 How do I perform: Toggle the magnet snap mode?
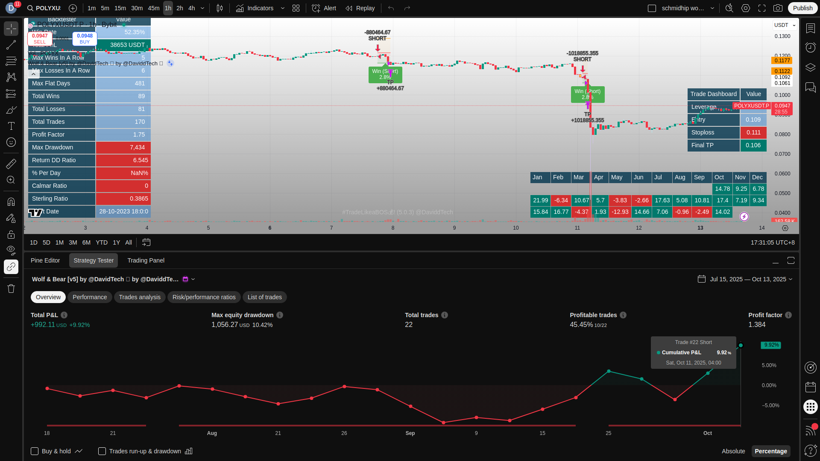click(x=11, y=201)
